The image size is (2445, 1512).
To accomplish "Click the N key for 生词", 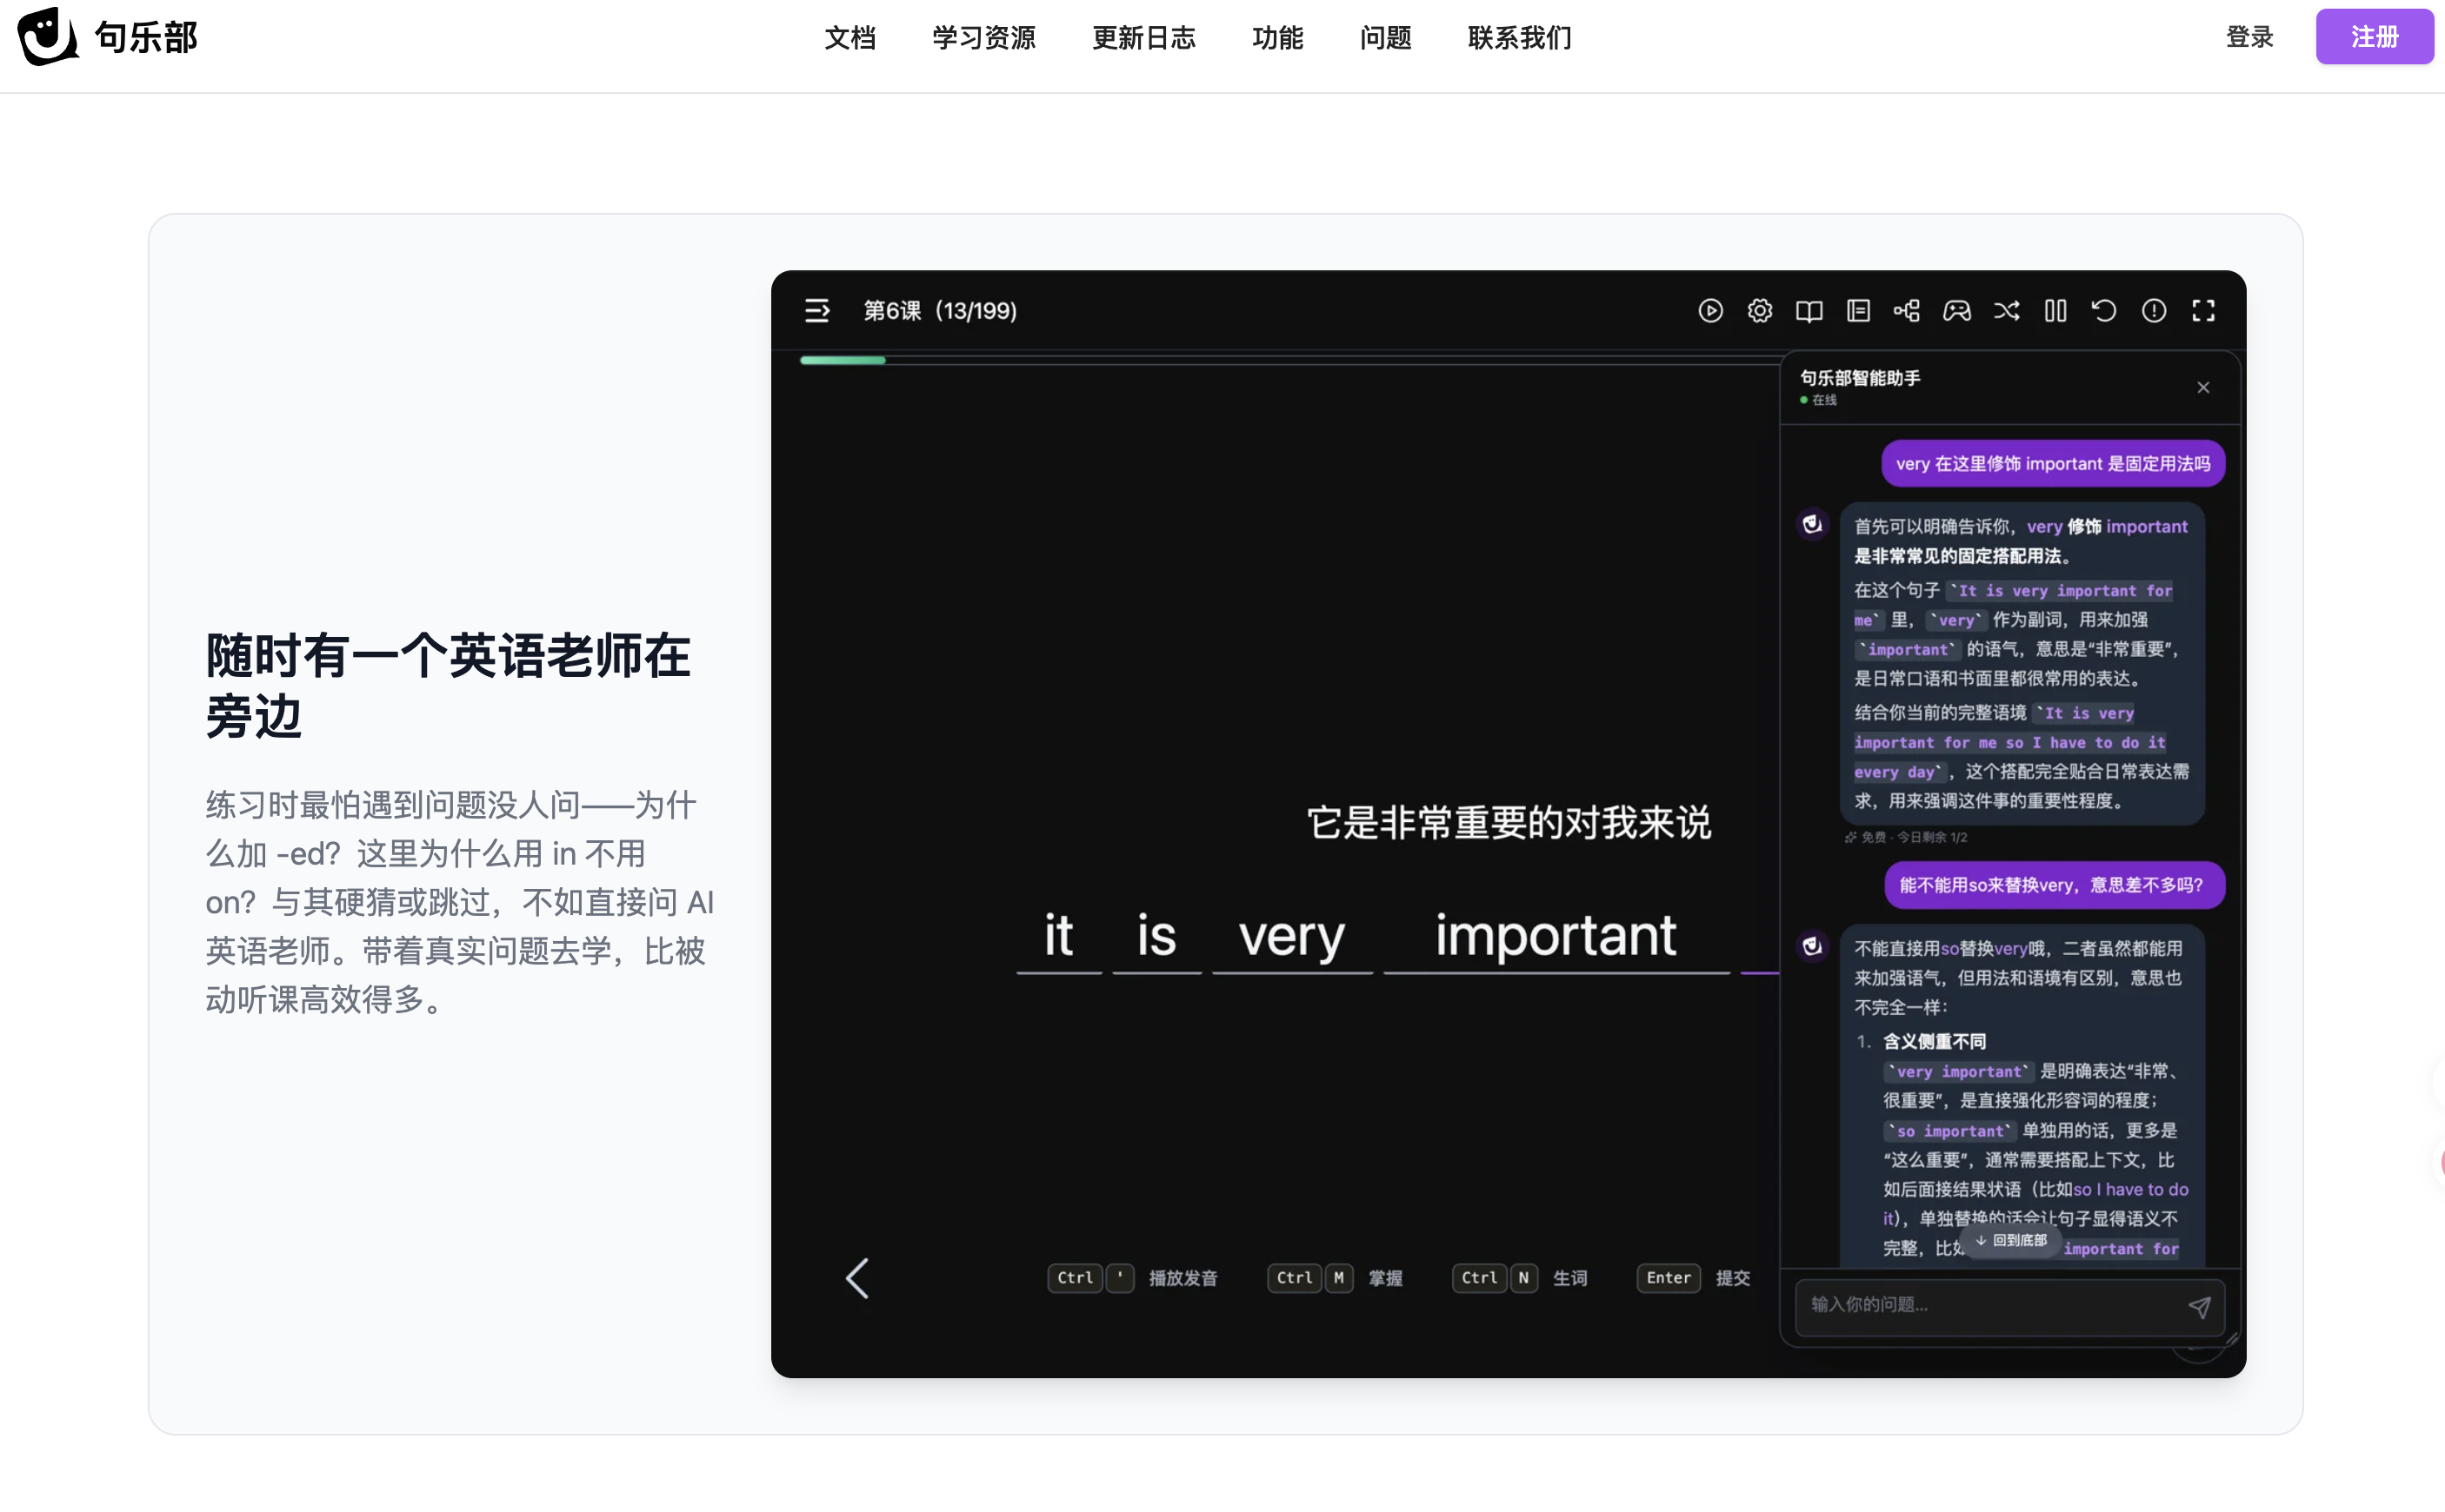I will tap(1522, 1277).
